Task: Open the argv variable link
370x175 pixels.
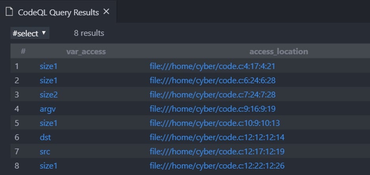Action: pos(48,109)
